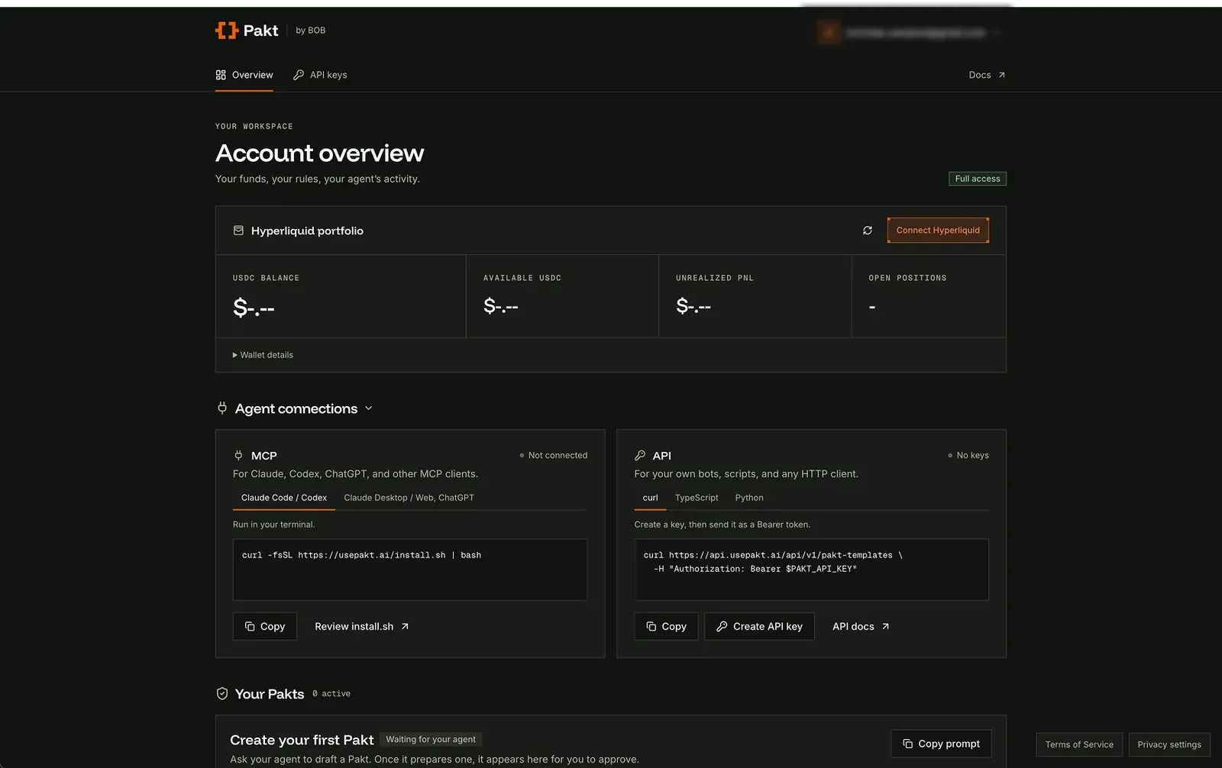Click the Waiting for your agent badge
This screenshot has height=768, width=1222.
coord(431,739)
